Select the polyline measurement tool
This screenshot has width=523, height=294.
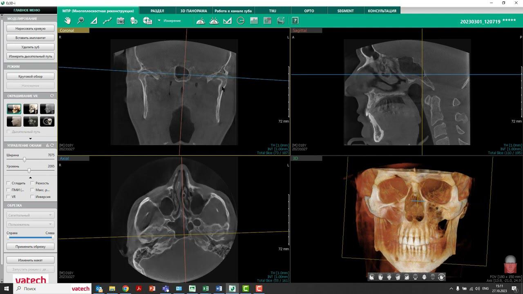point(107,20)
